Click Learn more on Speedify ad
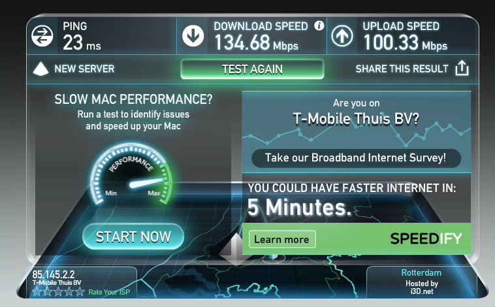The height and width of the screenshot is (307, 495). 282,240
